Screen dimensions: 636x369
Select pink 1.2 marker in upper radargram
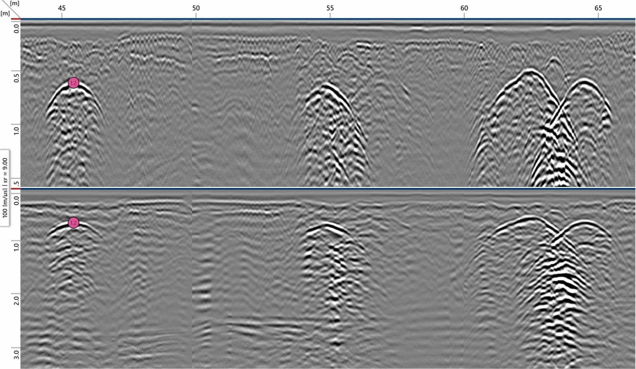pos(73,83)
